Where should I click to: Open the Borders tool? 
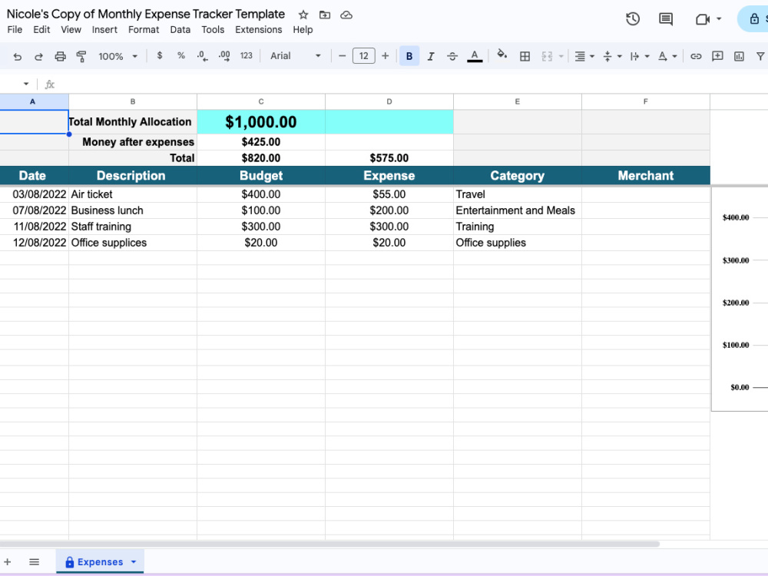point(525,56)
